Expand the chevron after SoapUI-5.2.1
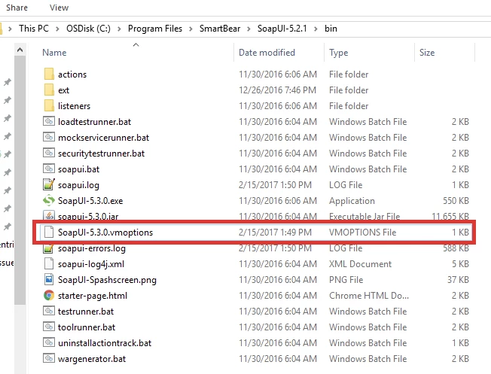This screenshot has width=491, height=374. (x=316, y=29)
